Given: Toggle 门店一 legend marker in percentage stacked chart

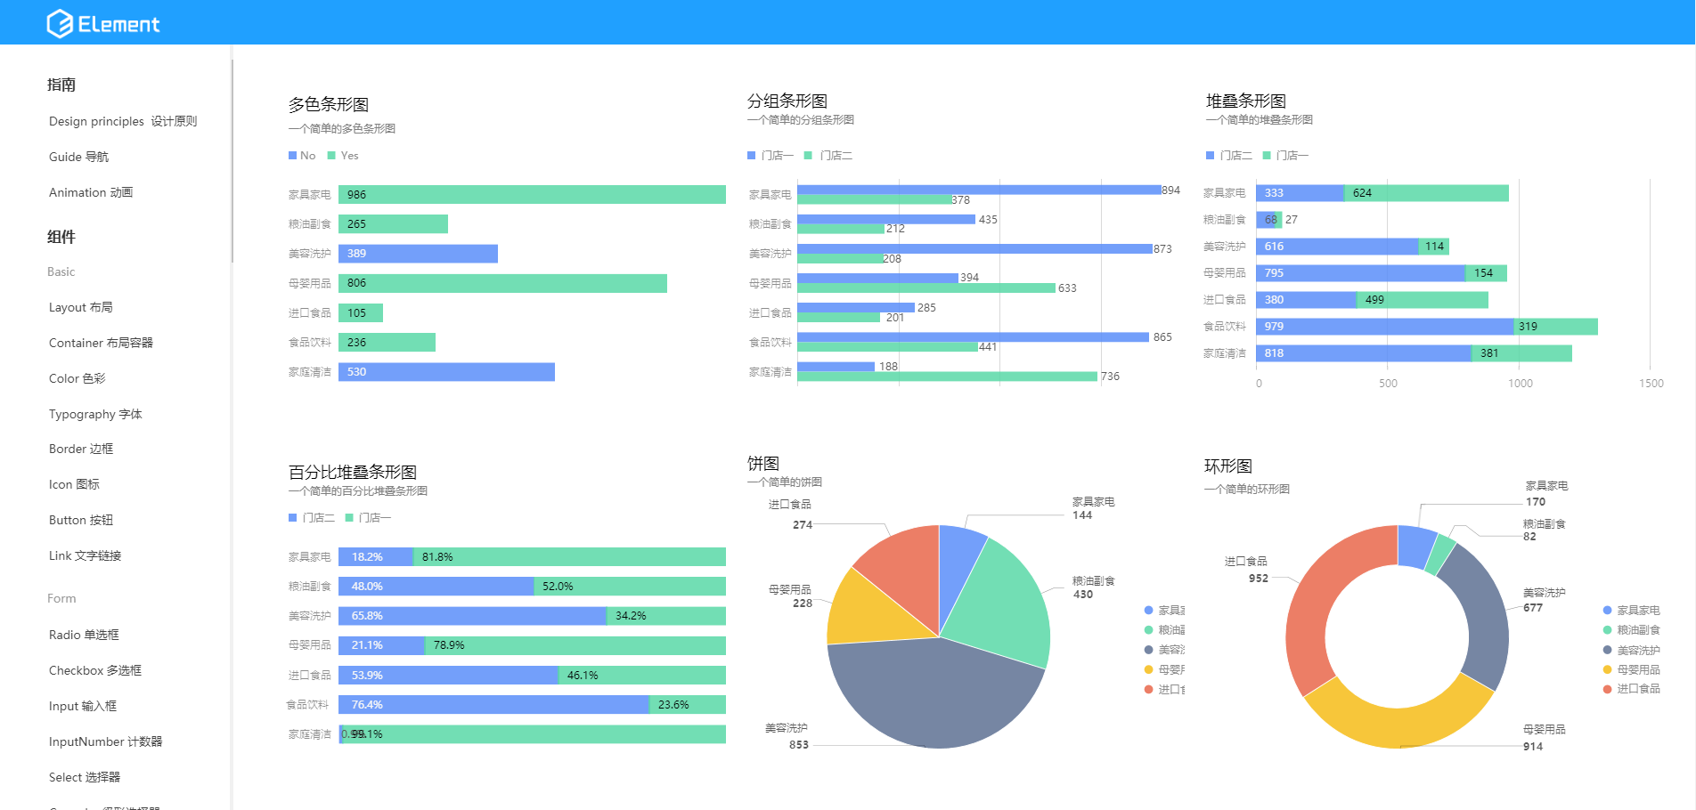Looking at the screenshot, I should (x=349, y=518).
